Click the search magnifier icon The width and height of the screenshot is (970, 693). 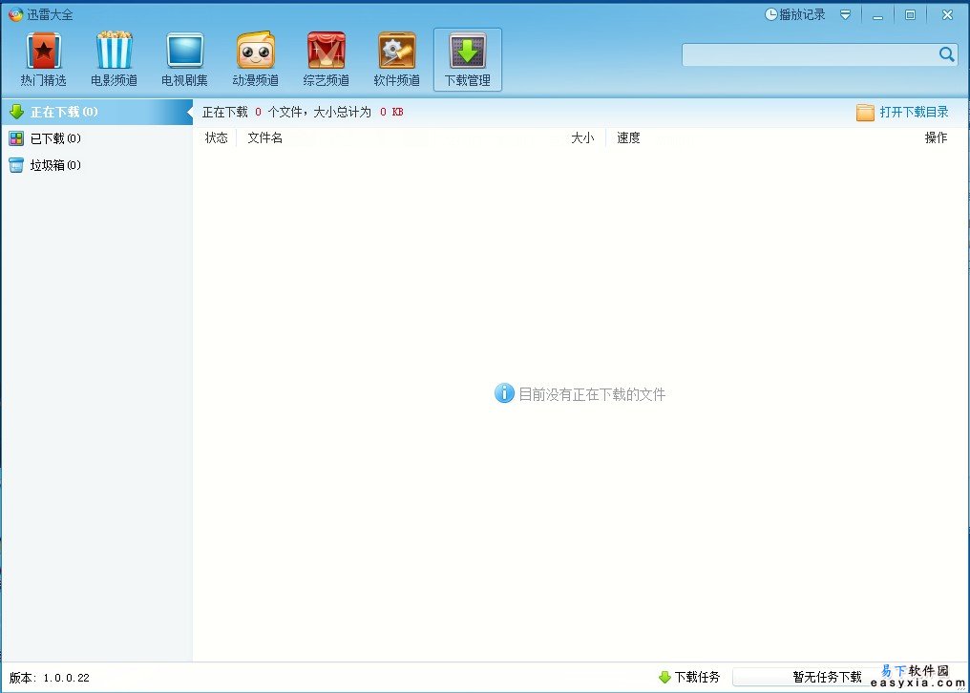(x=946, y=54)
